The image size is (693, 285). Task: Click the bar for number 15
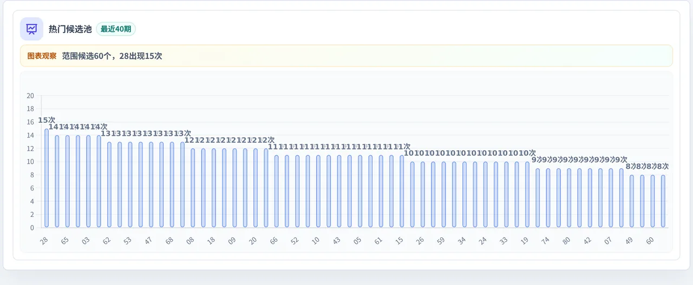(402, 191)
